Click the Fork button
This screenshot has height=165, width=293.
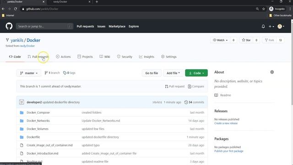pyautogui.click(x=270, y=40)
